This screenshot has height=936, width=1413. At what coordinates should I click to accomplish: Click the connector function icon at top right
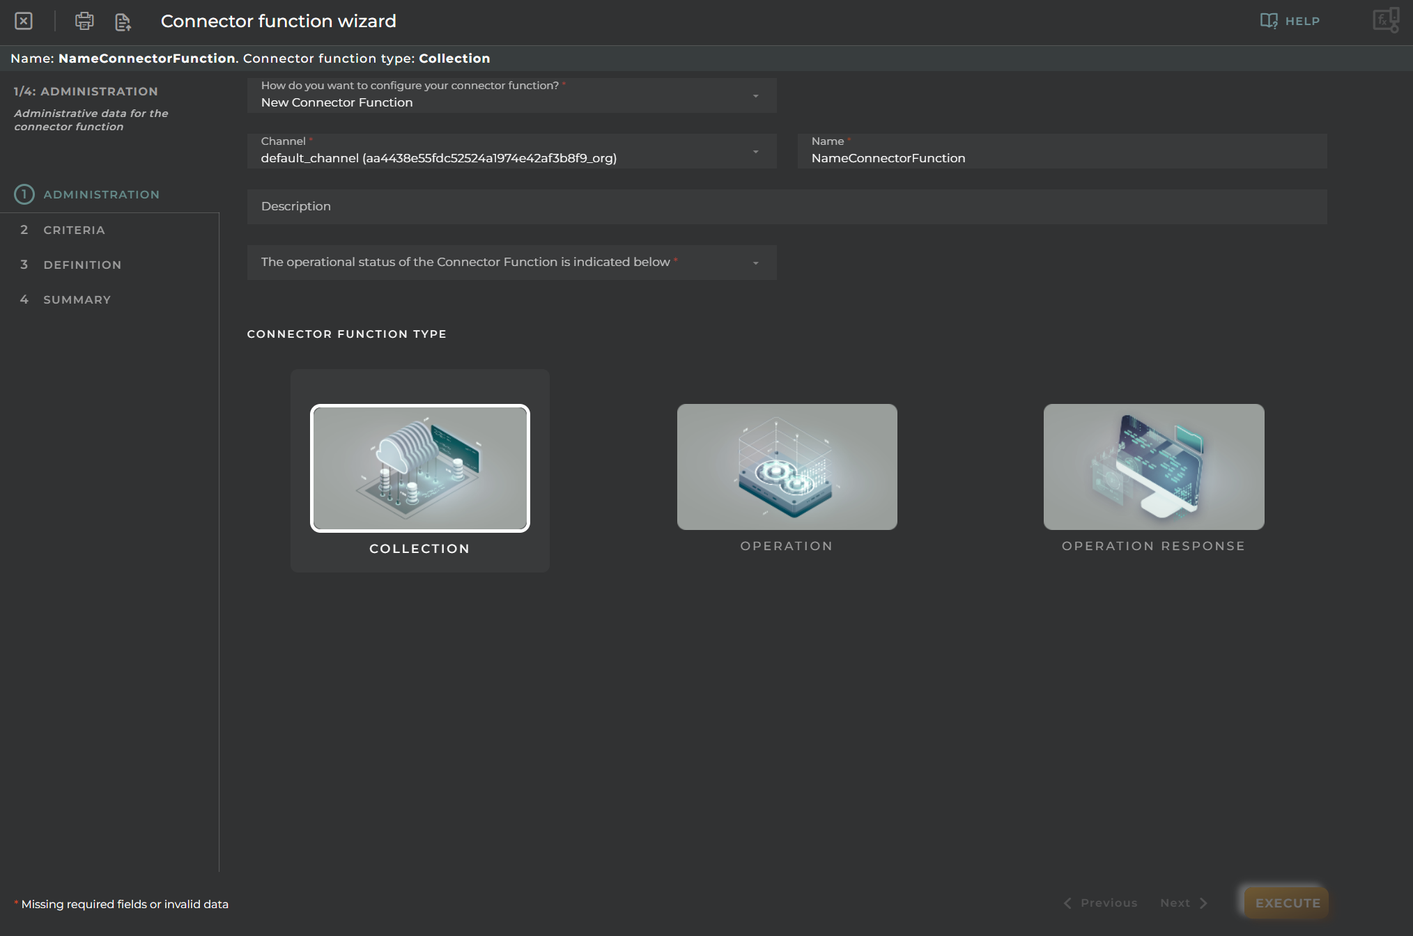[1386, 20]
